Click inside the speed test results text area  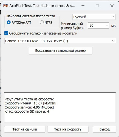pos(60,107)
